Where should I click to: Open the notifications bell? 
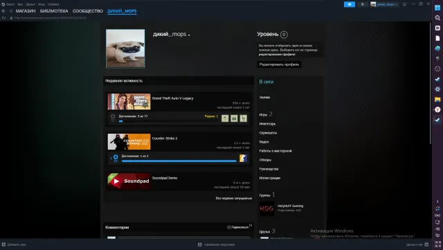[363, 4]
